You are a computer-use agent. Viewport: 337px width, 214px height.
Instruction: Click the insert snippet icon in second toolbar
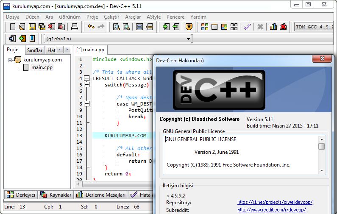tap(12, 39)
